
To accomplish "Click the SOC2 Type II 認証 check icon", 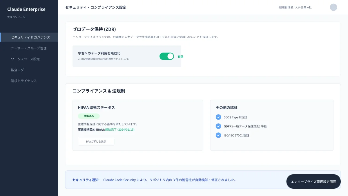I will (218, 117).
